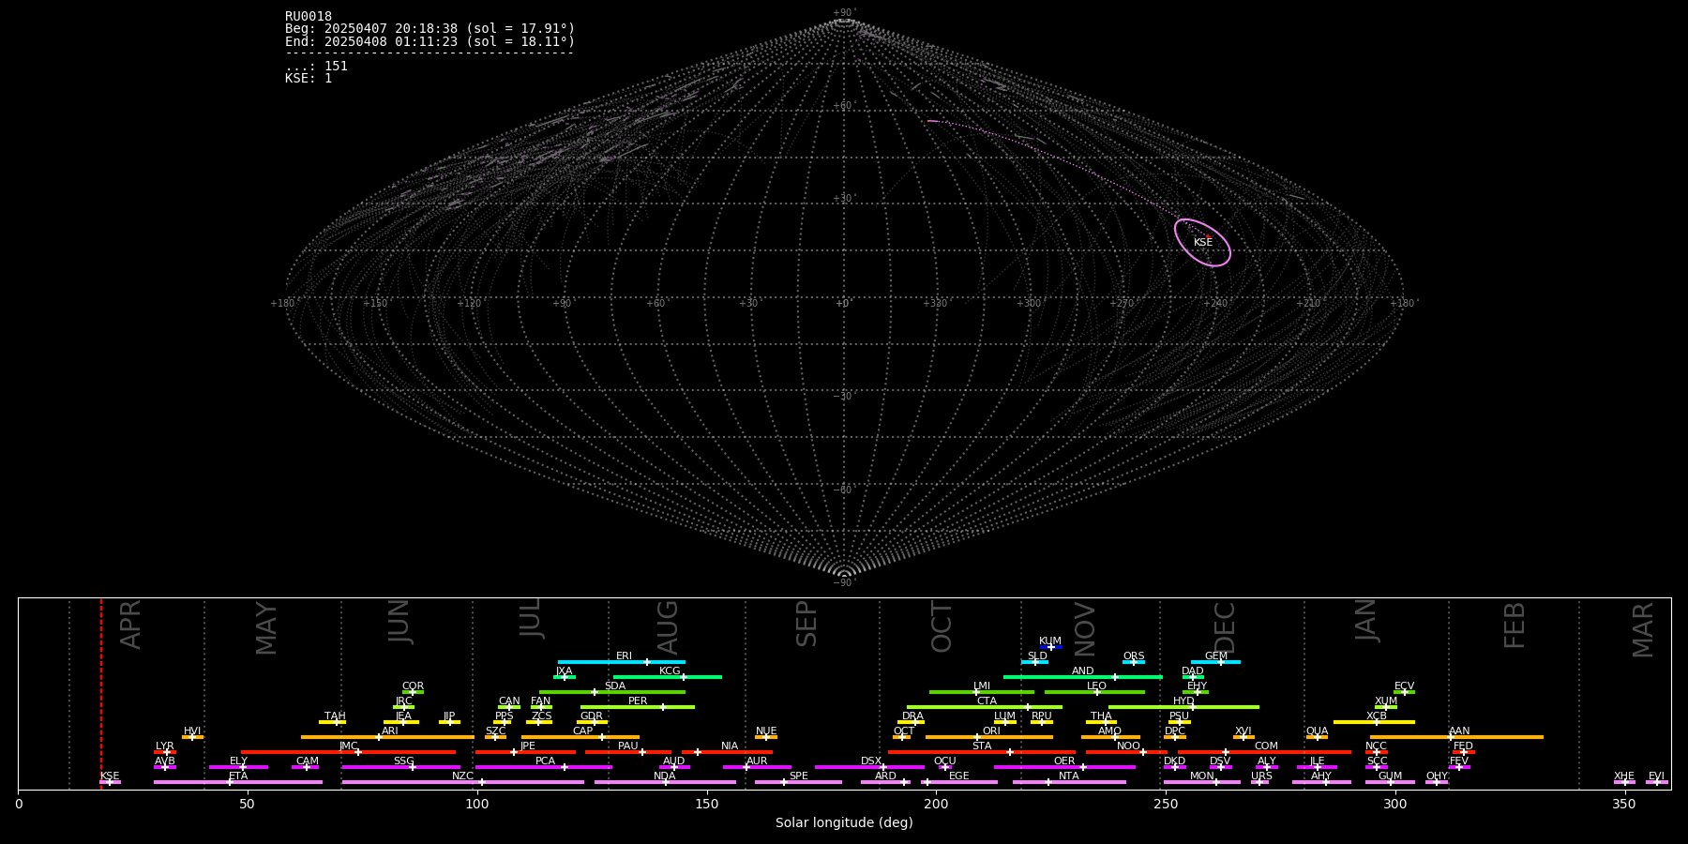Select the QUA shower label
The width and height of the screenshot is (1688, 844).
(x=1318, y=731)
